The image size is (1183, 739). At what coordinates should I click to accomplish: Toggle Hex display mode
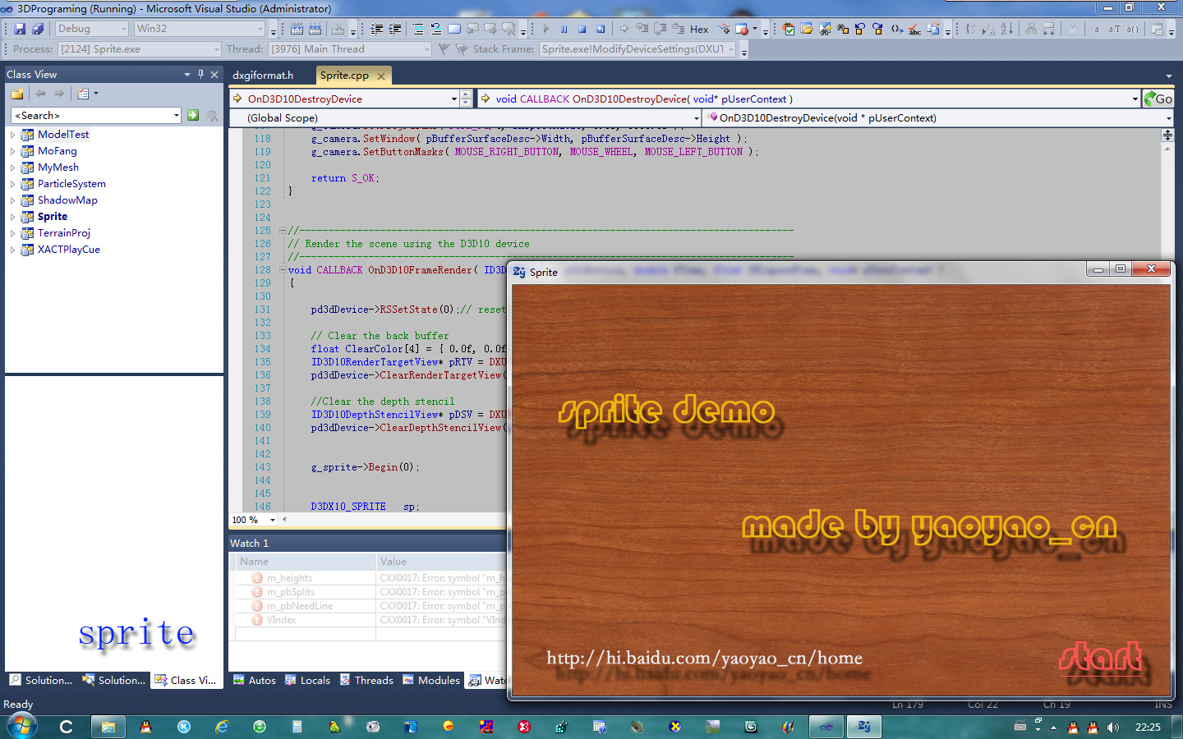click(699, 29)
